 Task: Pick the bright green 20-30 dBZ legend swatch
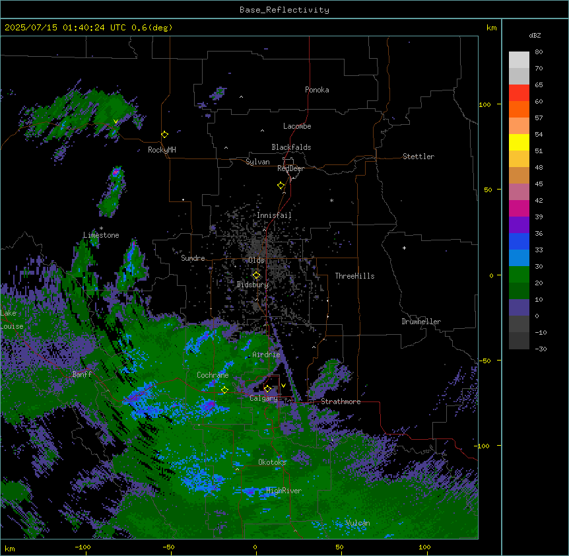coord(519,275)
